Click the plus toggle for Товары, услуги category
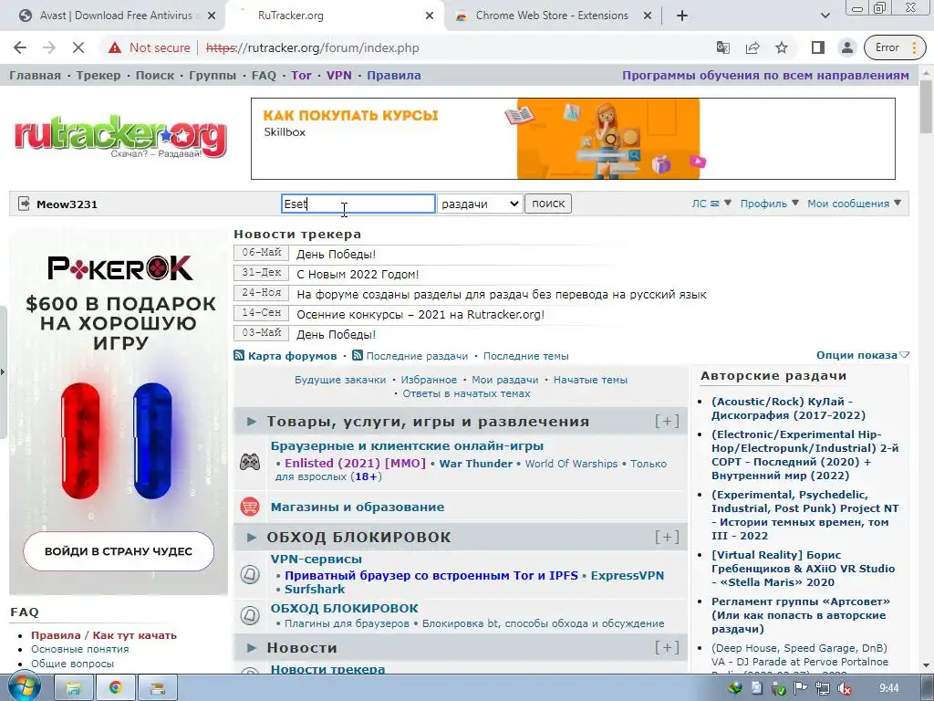Screen dimensions: 934x701 pos(667,422)
